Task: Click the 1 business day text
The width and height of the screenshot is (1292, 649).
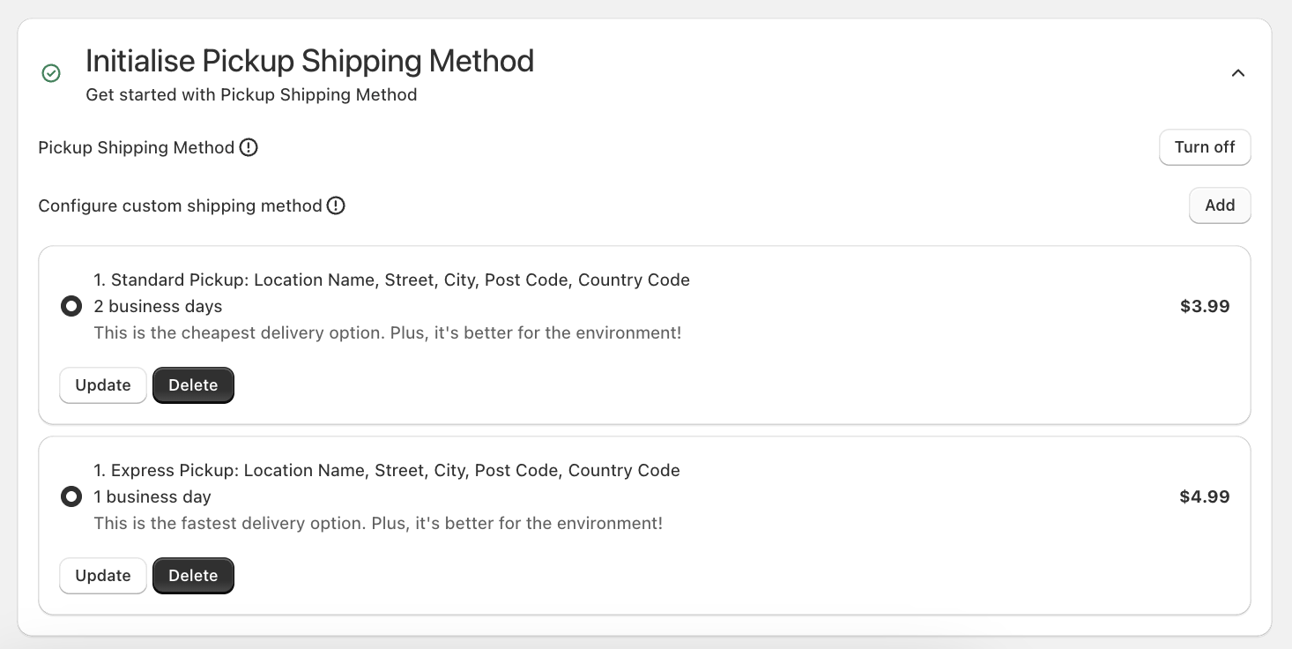Action: (152, 496)
